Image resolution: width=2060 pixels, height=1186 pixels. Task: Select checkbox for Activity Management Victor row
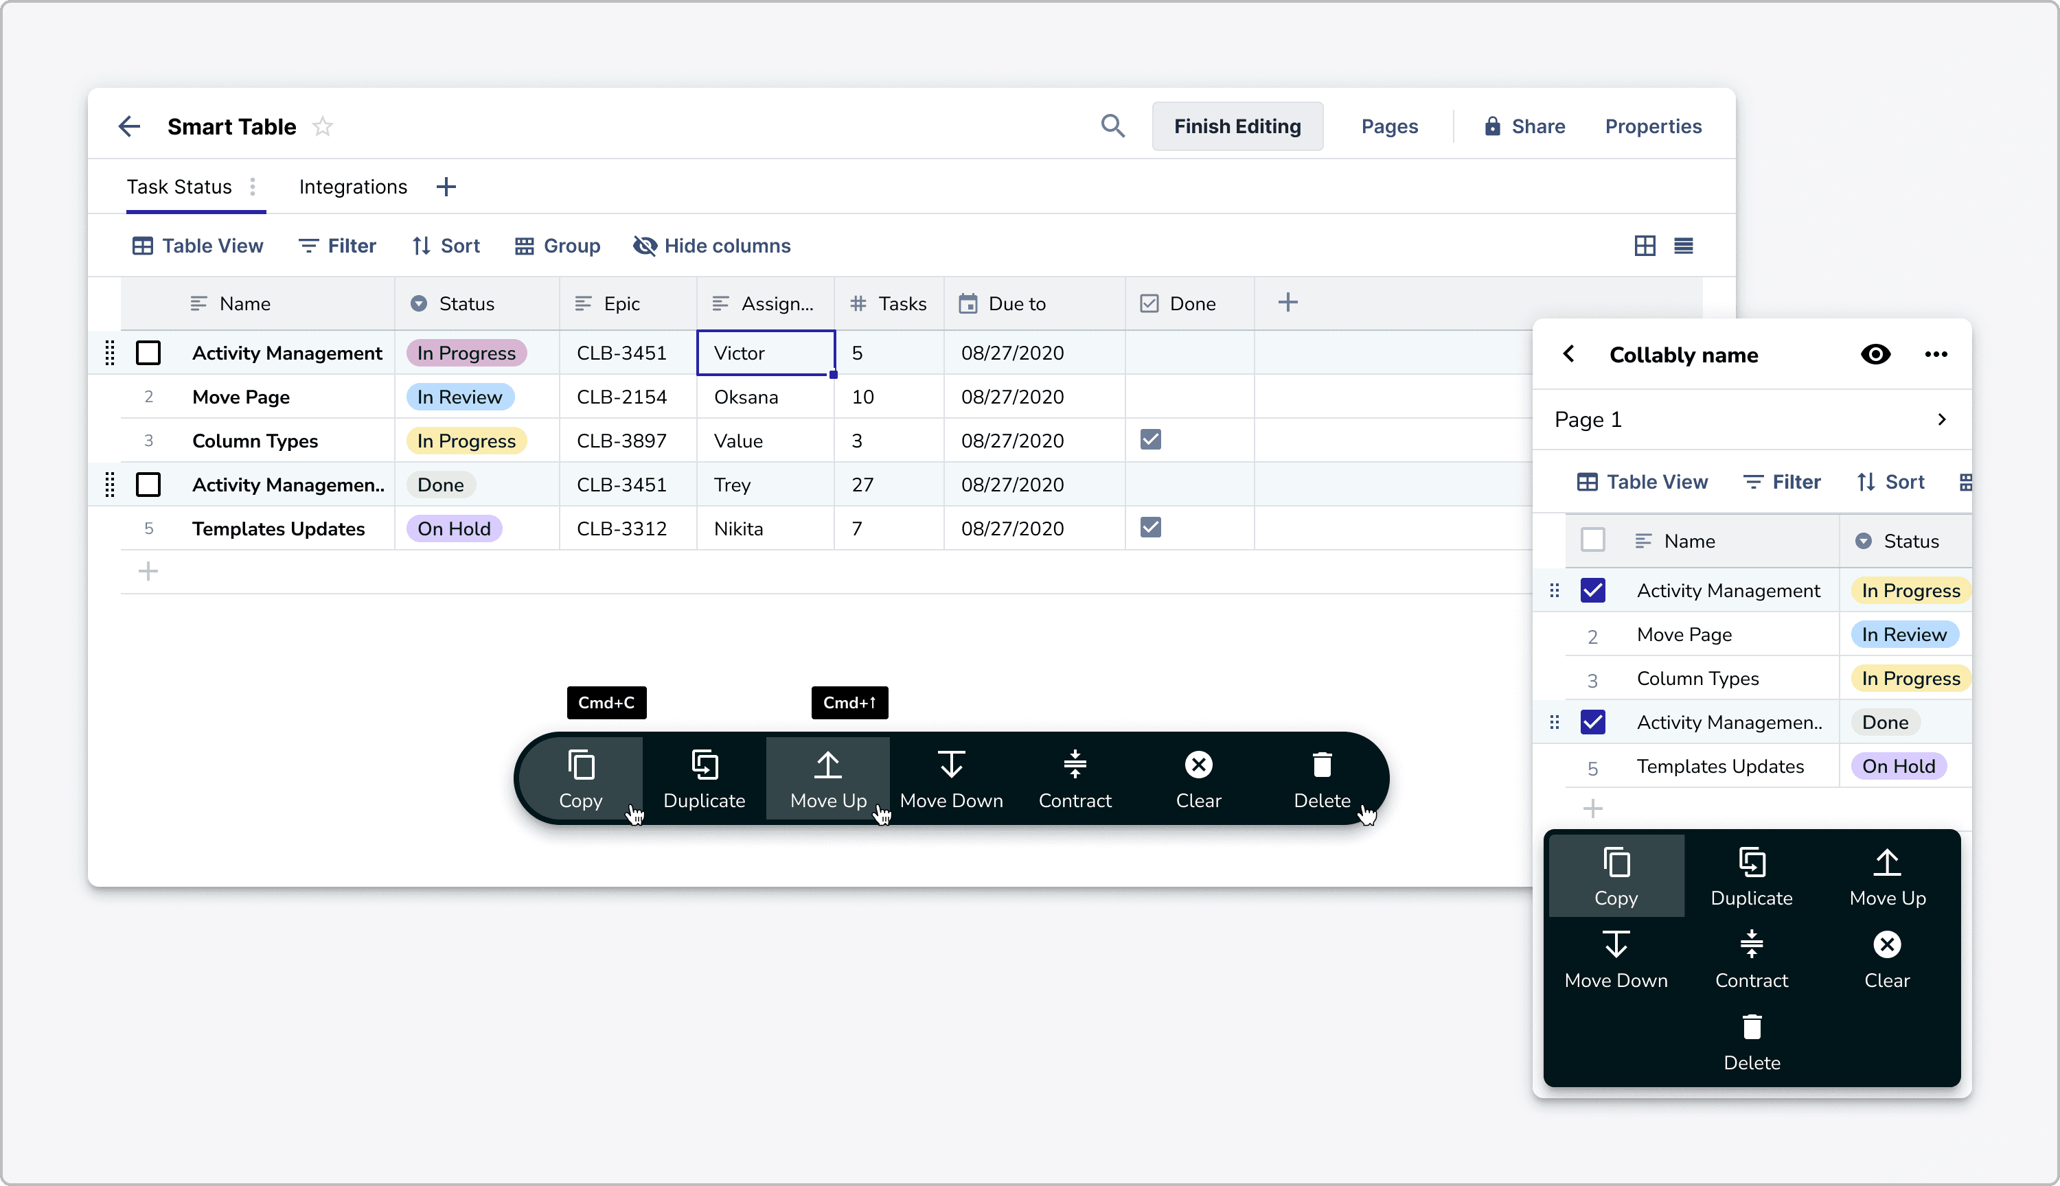point(148,353)
